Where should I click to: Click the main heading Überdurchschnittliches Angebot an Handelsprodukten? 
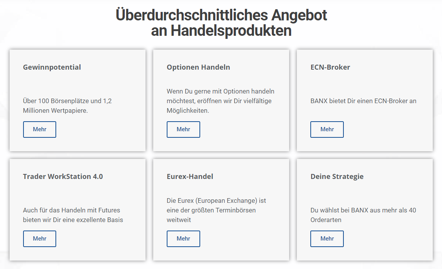click(x=221, y=23)
